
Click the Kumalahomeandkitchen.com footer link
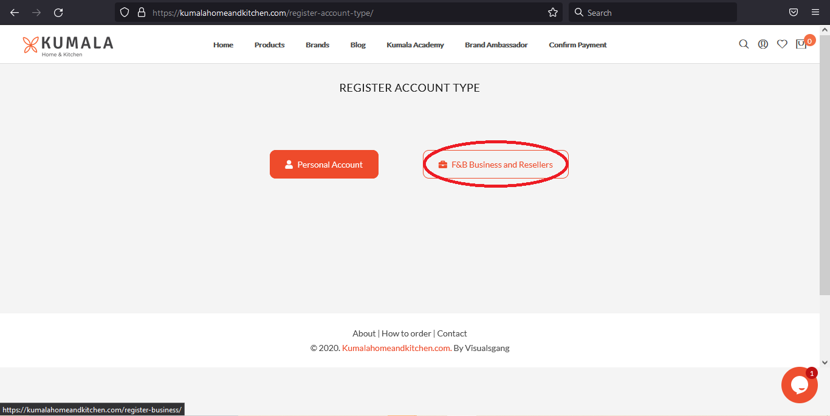396,348
